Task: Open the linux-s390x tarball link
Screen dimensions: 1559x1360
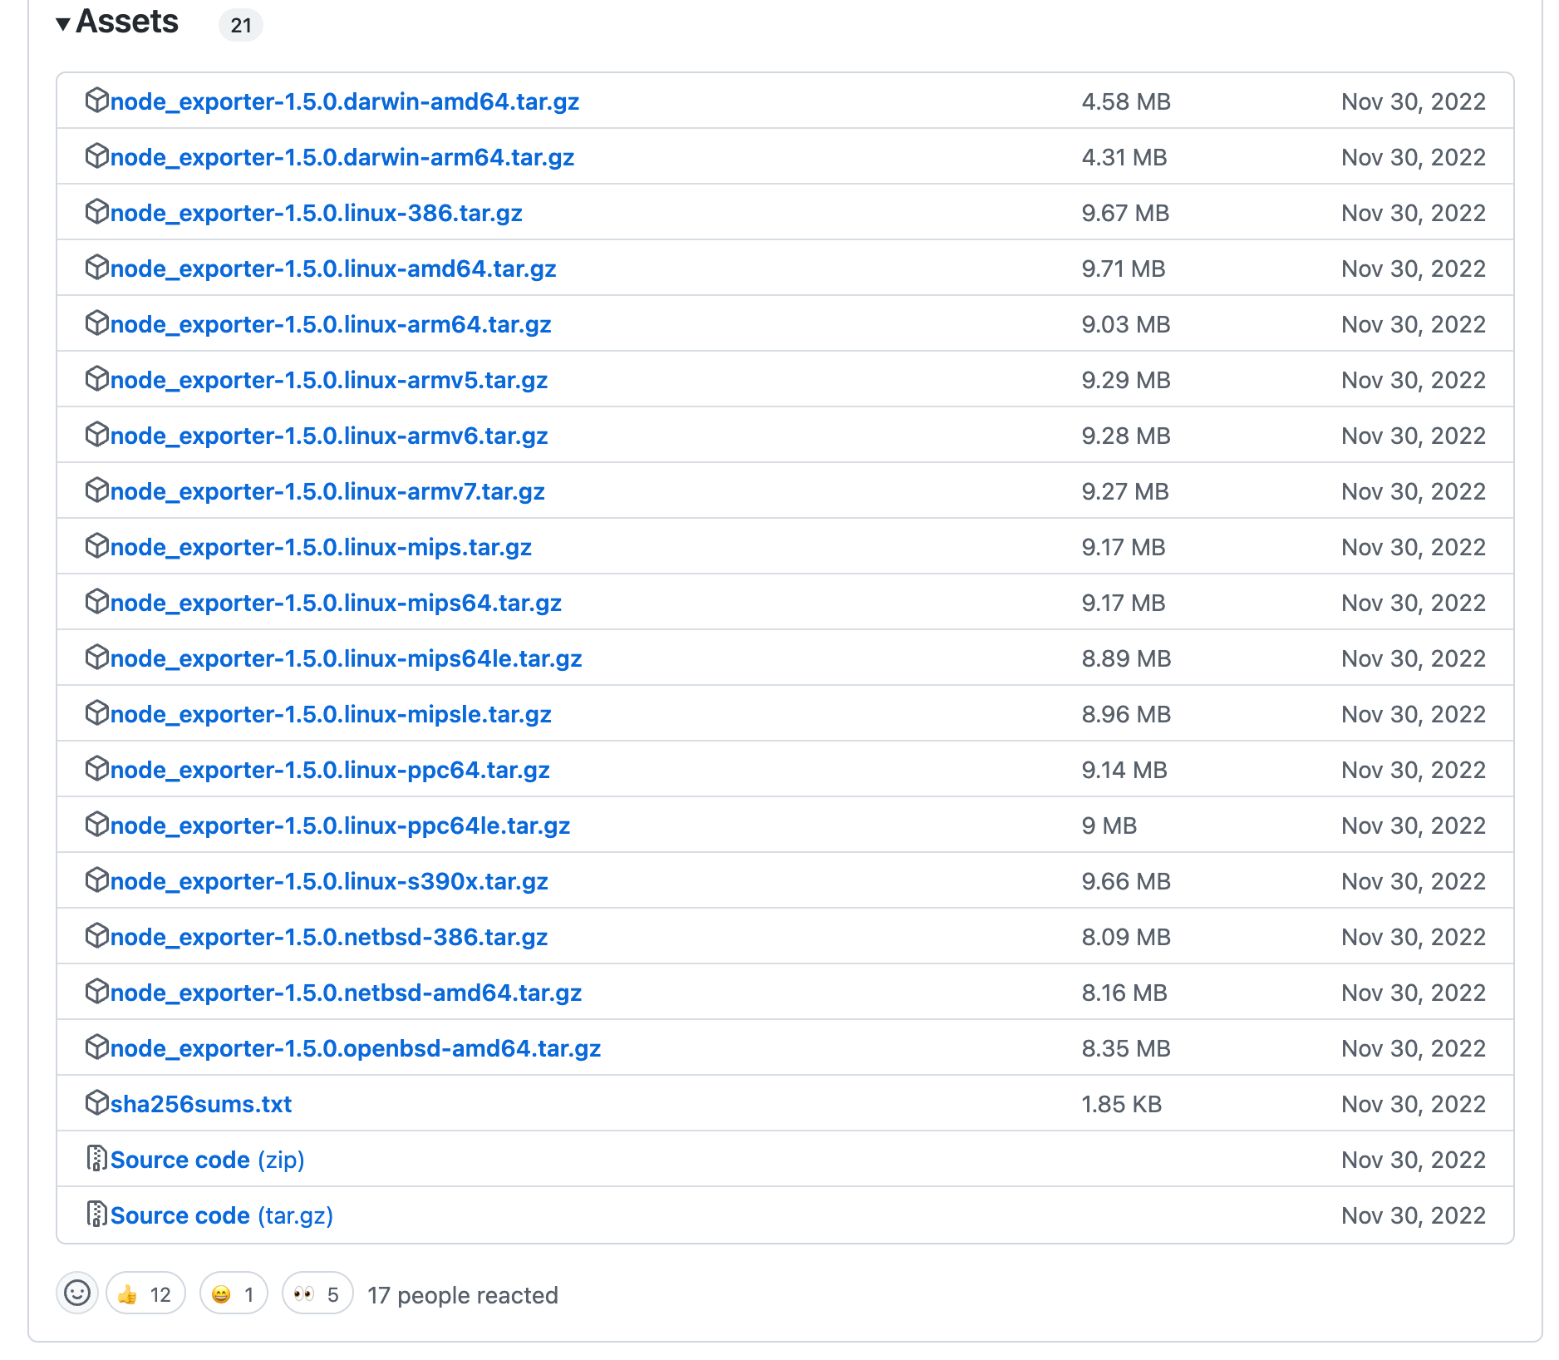Action: (x=329, y=881)
